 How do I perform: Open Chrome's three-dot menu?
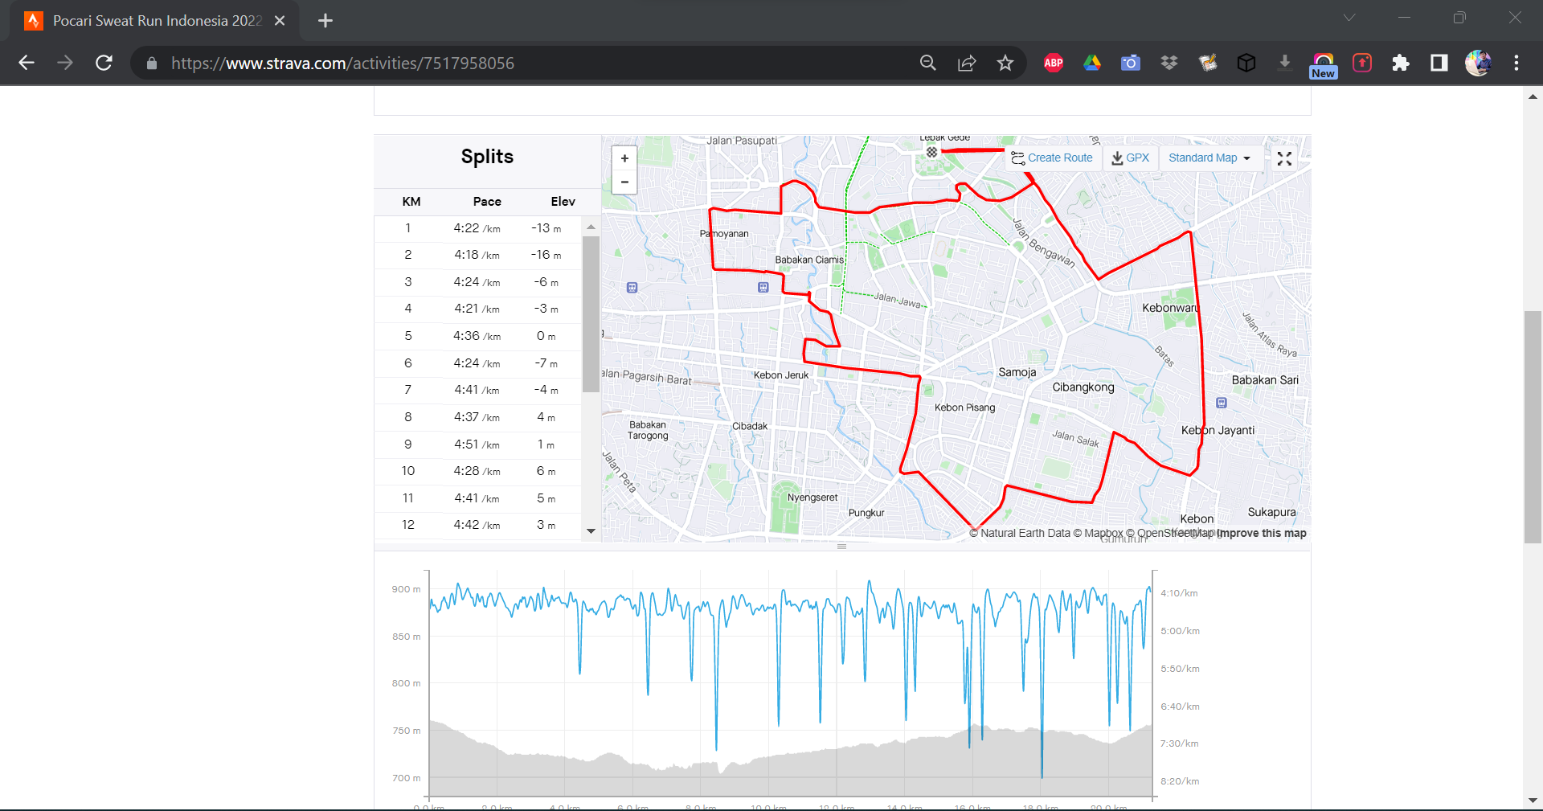(x=1516, y=63)
